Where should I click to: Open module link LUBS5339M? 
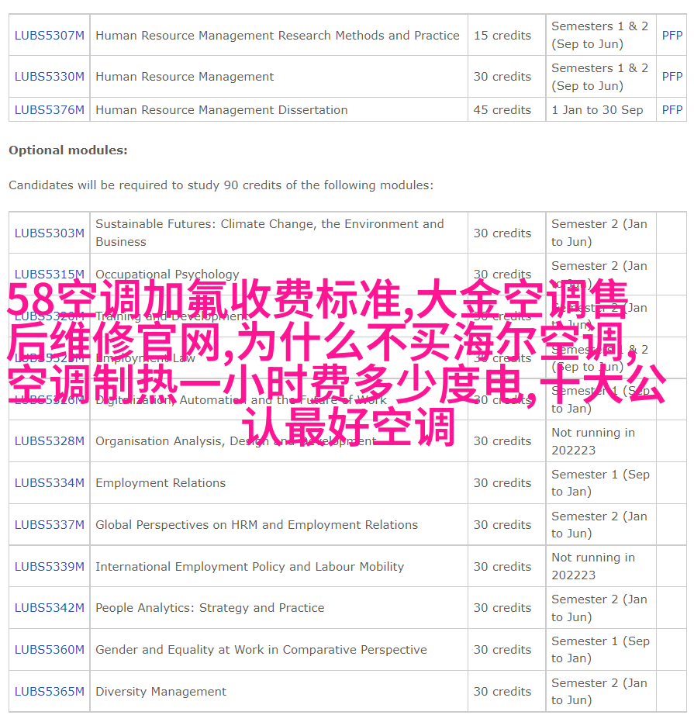point(50,566)
